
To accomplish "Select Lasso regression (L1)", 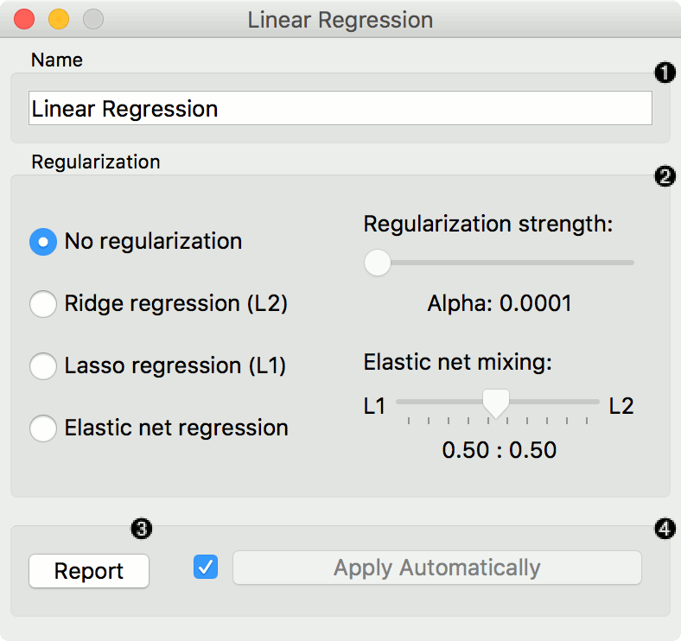I will [x=43, y=366].
